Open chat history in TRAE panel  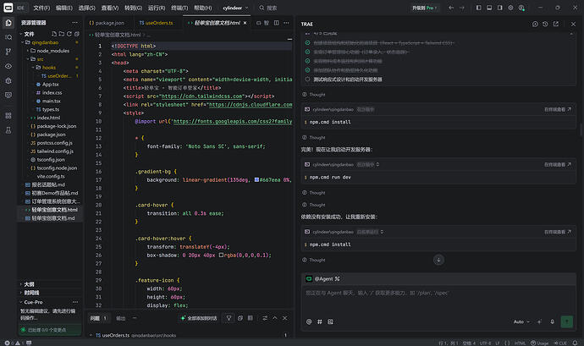tap(545, 24)
